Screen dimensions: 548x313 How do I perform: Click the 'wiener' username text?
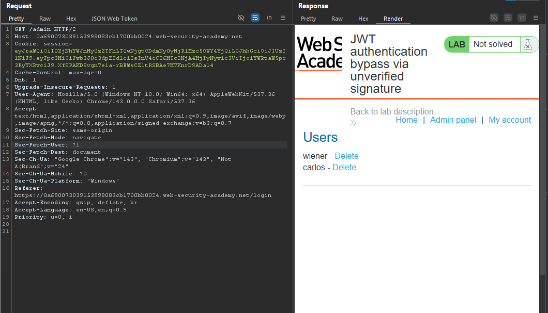pos(315,156)
